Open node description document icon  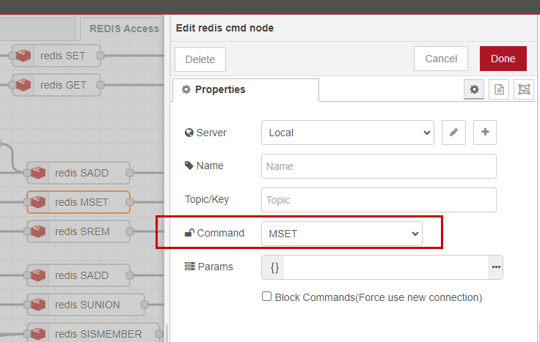pos(499,89)
